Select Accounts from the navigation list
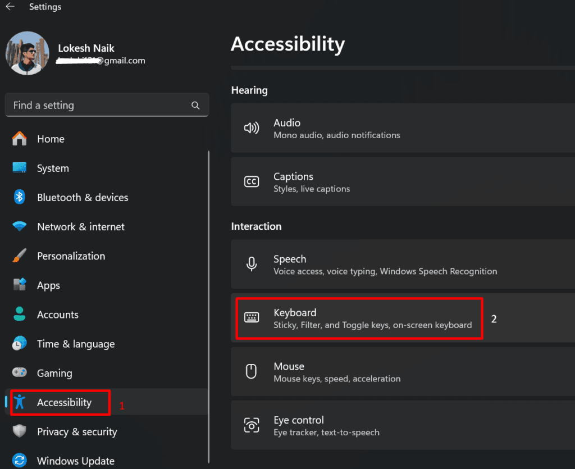The image size is (575, 469). [x=57, y=315]
